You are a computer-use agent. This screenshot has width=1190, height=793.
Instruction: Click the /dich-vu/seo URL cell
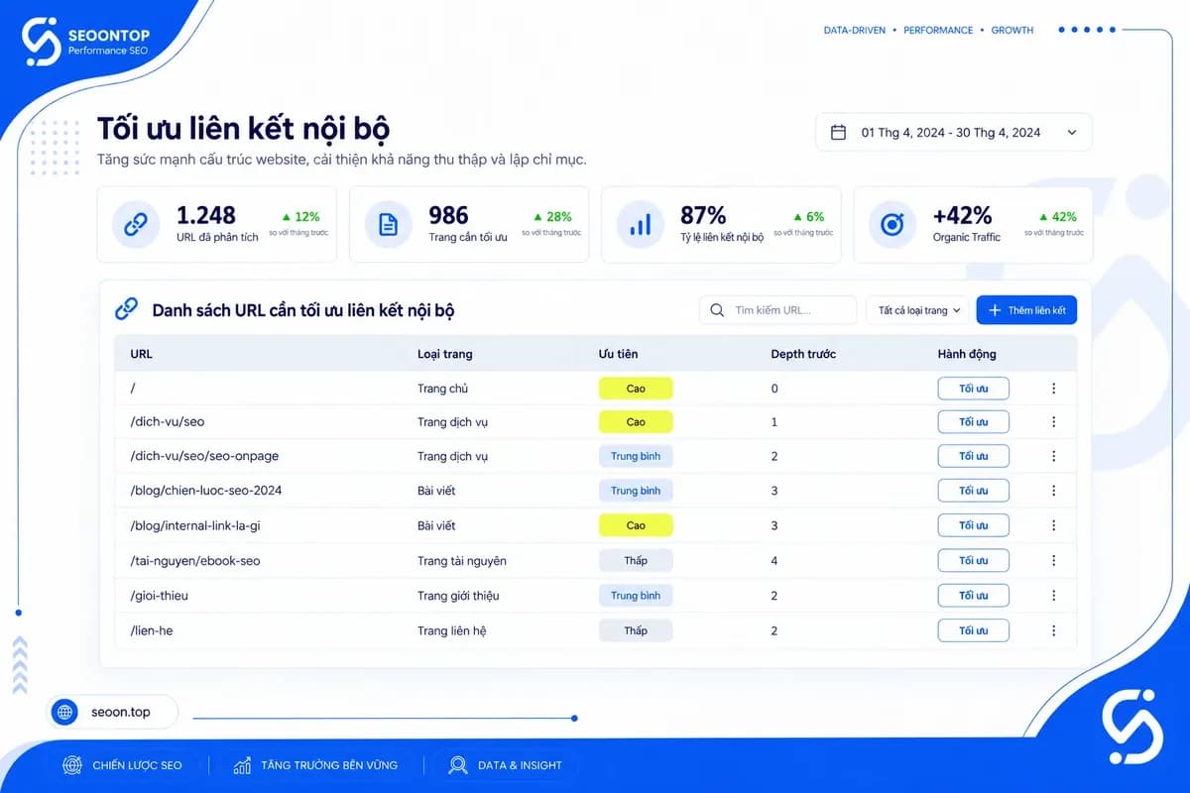[x=167, y=422]
